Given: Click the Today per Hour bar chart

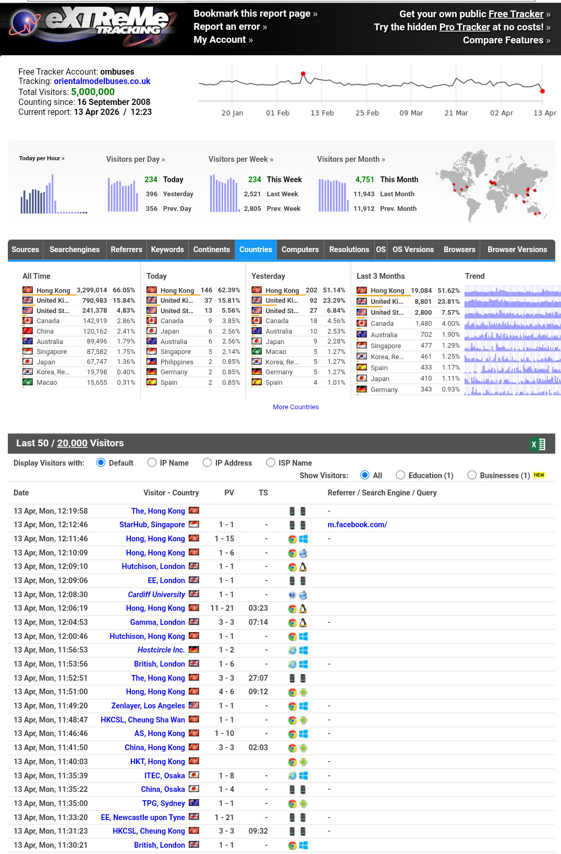Looking at the screenshot, I should [53, 194].
